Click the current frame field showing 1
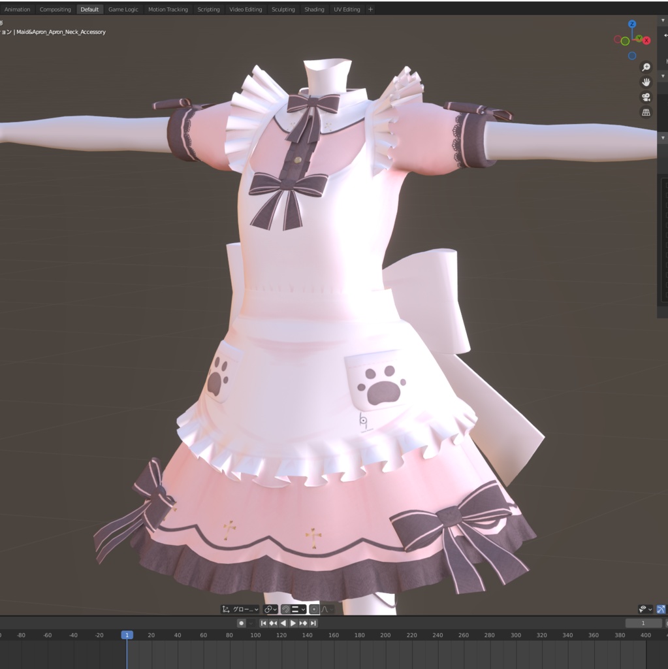 click(x=643, y=623)
